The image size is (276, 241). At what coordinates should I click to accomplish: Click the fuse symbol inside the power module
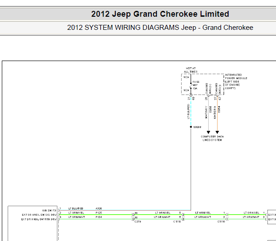click(191, 86)
